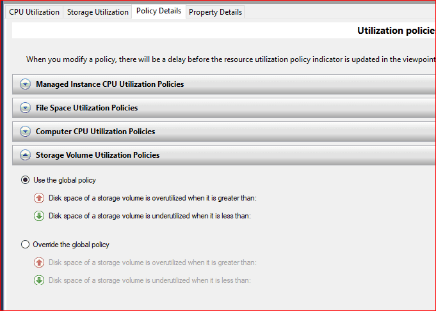This screenshot has width=436, height=311.
Task: Select the Policy Details tab
Action: click(x=159, y=11)
